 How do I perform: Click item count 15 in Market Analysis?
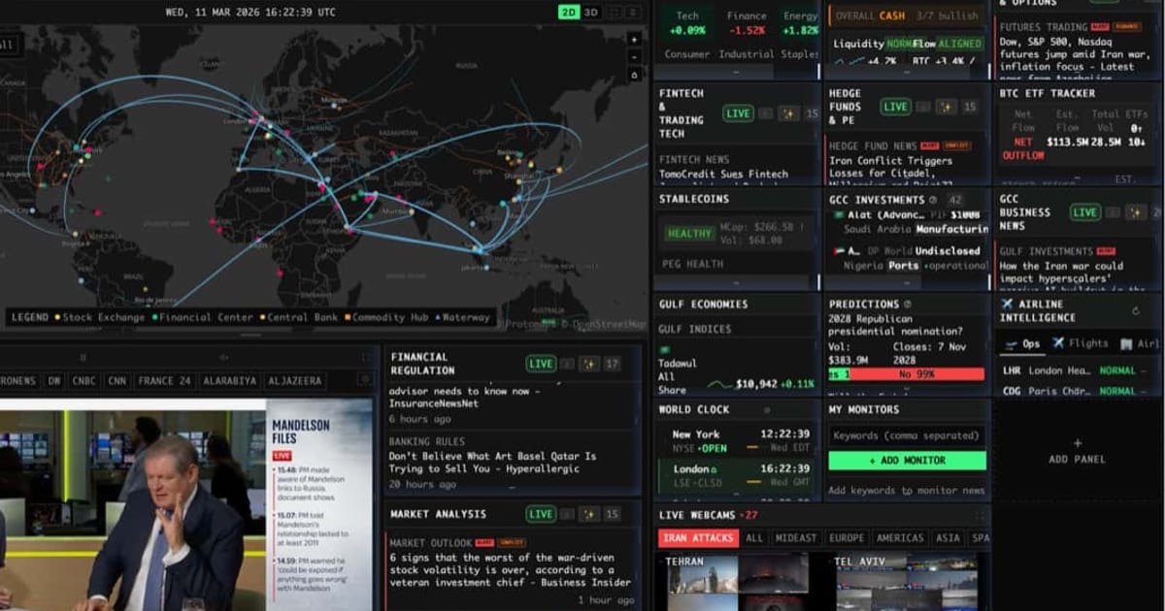(612, 514)
